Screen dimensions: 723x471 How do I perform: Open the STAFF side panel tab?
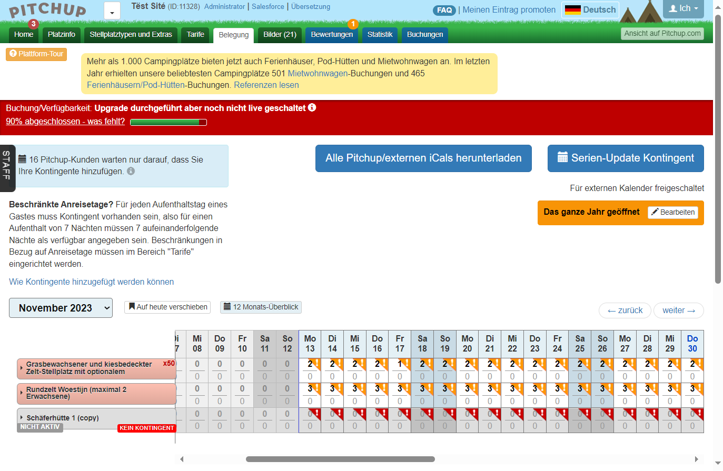coord(7,167)
